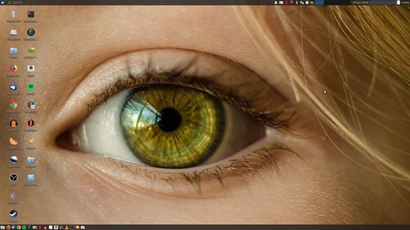
Task: Open the blue-white globe desktop icon
Action: point(13,159)
